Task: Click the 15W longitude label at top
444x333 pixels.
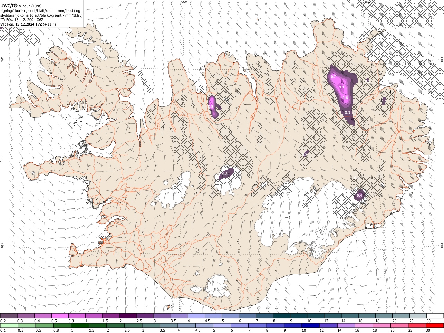Action: tap(368, 2)
